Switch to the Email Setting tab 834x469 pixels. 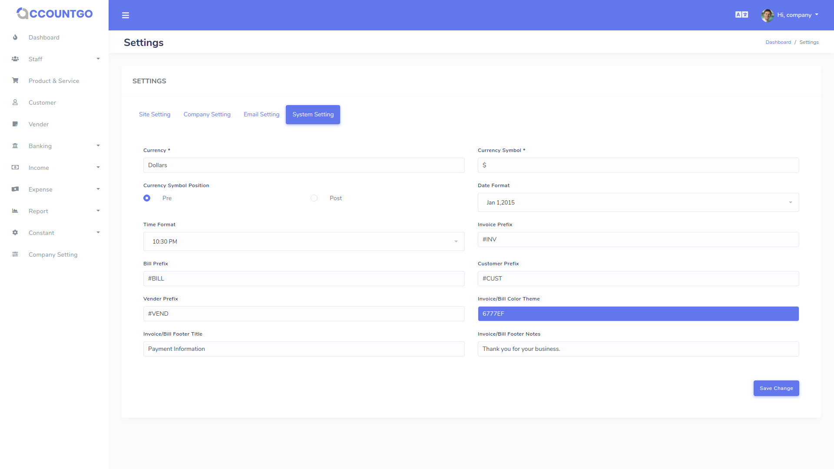coord(261,114)
